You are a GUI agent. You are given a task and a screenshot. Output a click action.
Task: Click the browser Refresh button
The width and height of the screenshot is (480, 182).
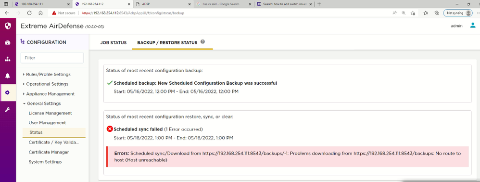coord(29,13)
